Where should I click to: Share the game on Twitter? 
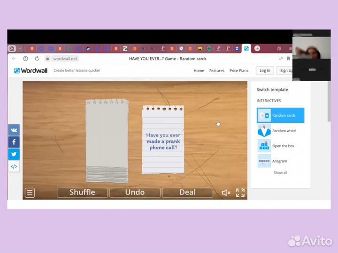coord(14,154)
